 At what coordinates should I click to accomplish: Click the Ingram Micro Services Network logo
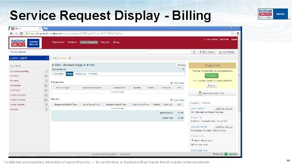[25, 43]
